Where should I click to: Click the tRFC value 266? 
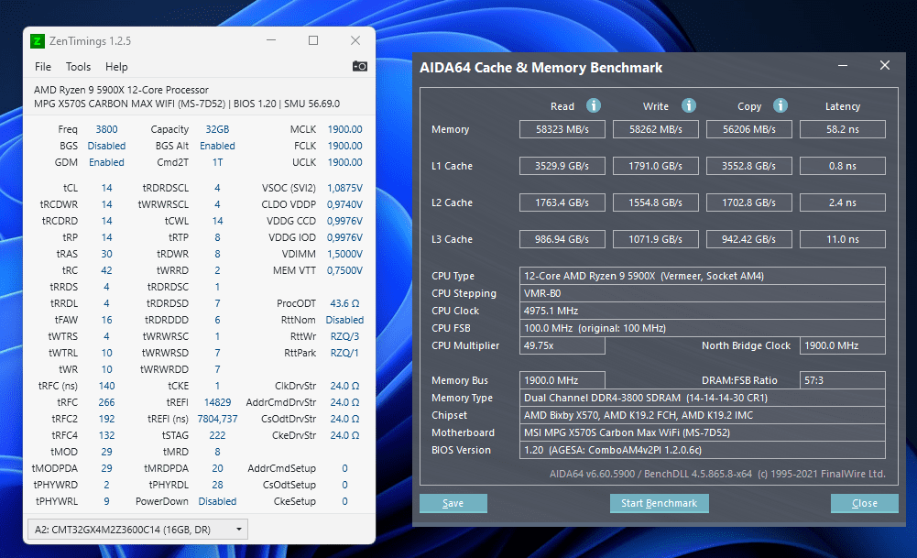(106, 402)
